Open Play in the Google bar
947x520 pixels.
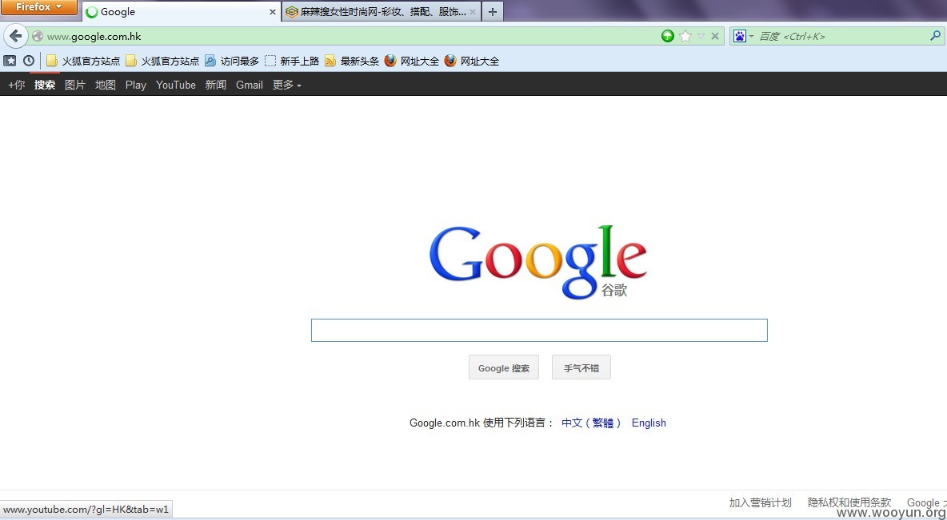point(136,85)
